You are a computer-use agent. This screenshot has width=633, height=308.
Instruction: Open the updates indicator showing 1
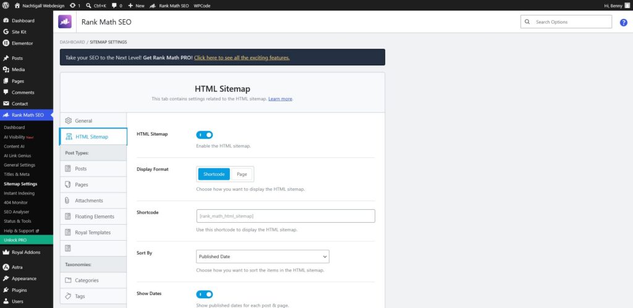[x=75, y=6]
